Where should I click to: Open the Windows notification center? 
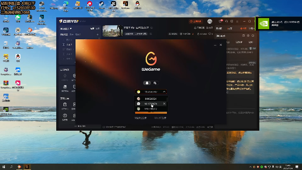point(297,167)
